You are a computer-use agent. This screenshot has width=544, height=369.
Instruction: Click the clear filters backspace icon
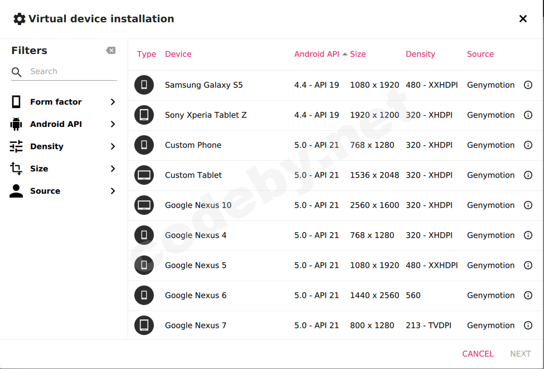pos(111,51)
